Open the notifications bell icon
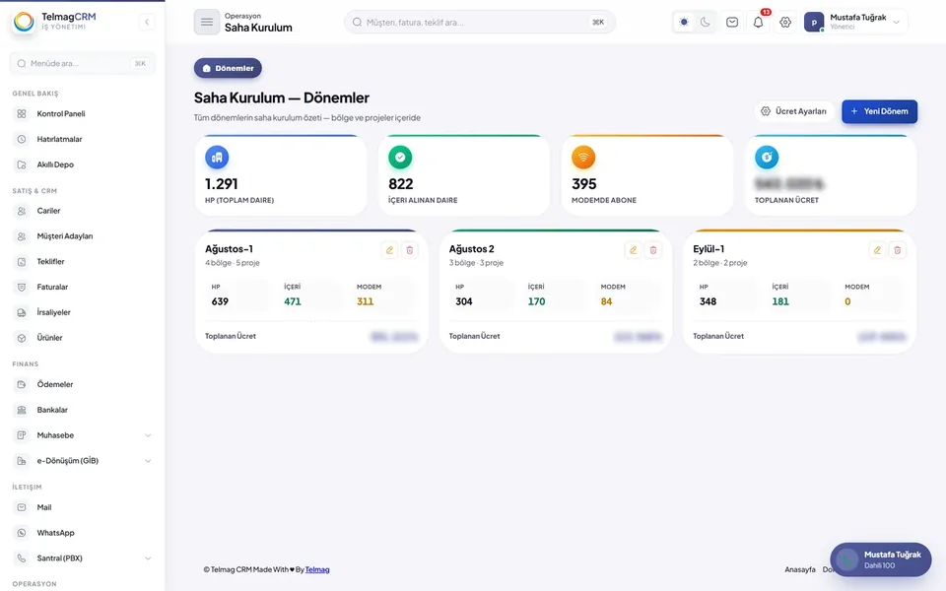 [x=759, y=23]
